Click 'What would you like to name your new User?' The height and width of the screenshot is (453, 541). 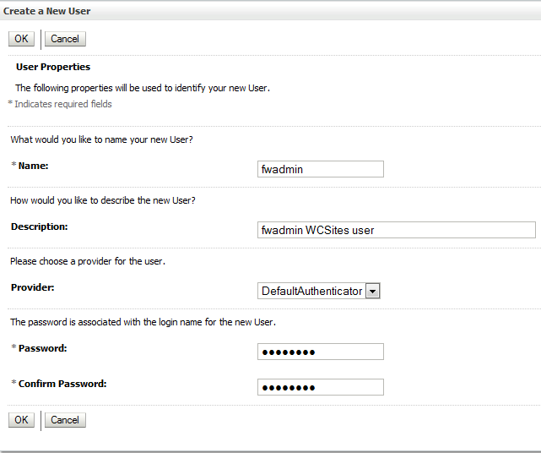(101, 139)
